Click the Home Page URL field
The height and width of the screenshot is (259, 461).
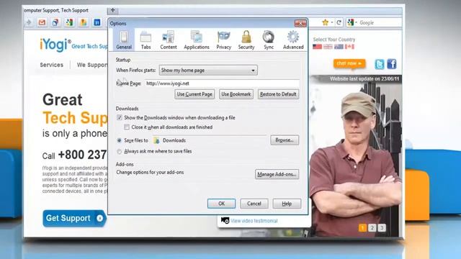pyautogui.click(x=222, y=83)
